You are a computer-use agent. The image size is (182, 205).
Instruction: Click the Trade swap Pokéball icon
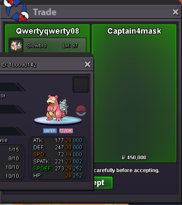coord(16,11)
